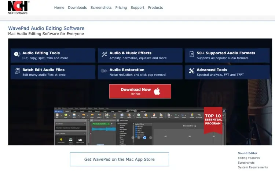Click the Save icon in WavePad screenshot toolbar

click(74, 115)
